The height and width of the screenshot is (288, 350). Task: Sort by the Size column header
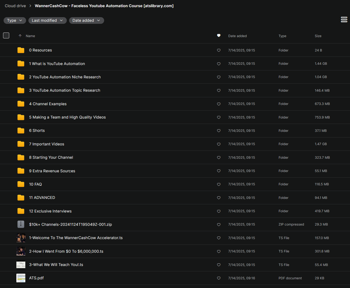click(318, 36)
